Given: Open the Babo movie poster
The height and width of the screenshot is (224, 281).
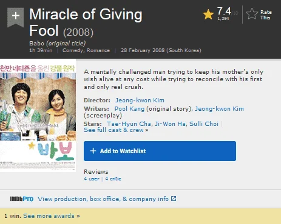Looking at the screenshot, I should (x=38, y=116).
